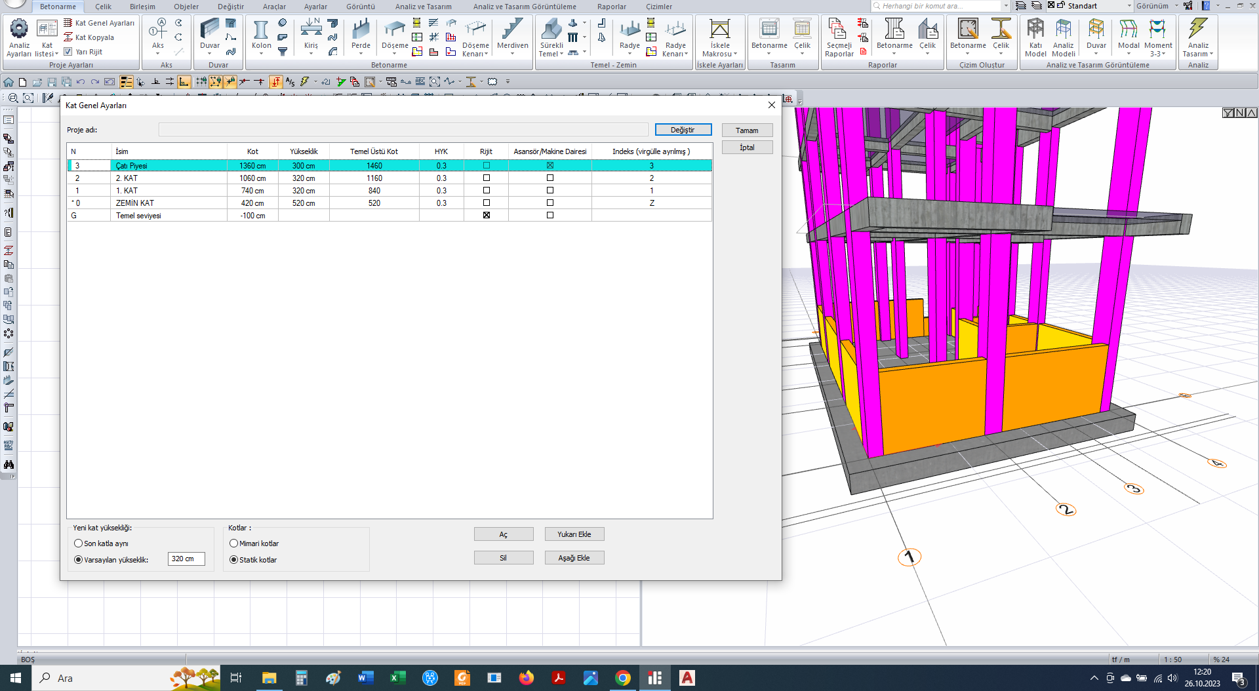Image resolution: width=1259 pixels, height=691 pixels.
Task: Toggle Rijit checkbox for 2. KAT row
Action: [487, 178]
